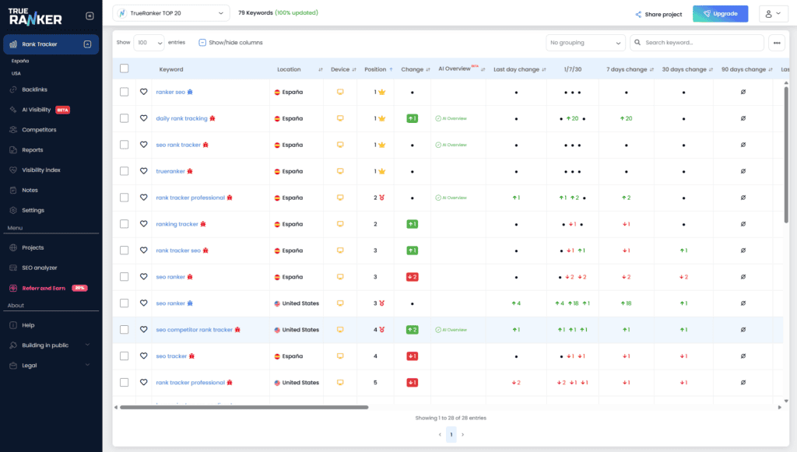The height and width of the screenshot is (452, 797).
Task: Select all keywords with the header checkbox
Action: [x=124, y=68]
